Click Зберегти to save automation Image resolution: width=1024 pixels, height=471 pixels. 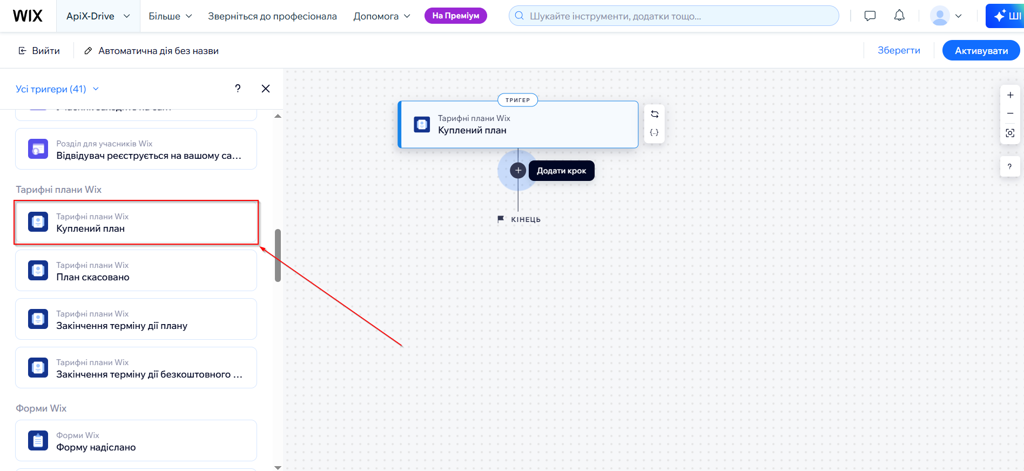(899, 50)
